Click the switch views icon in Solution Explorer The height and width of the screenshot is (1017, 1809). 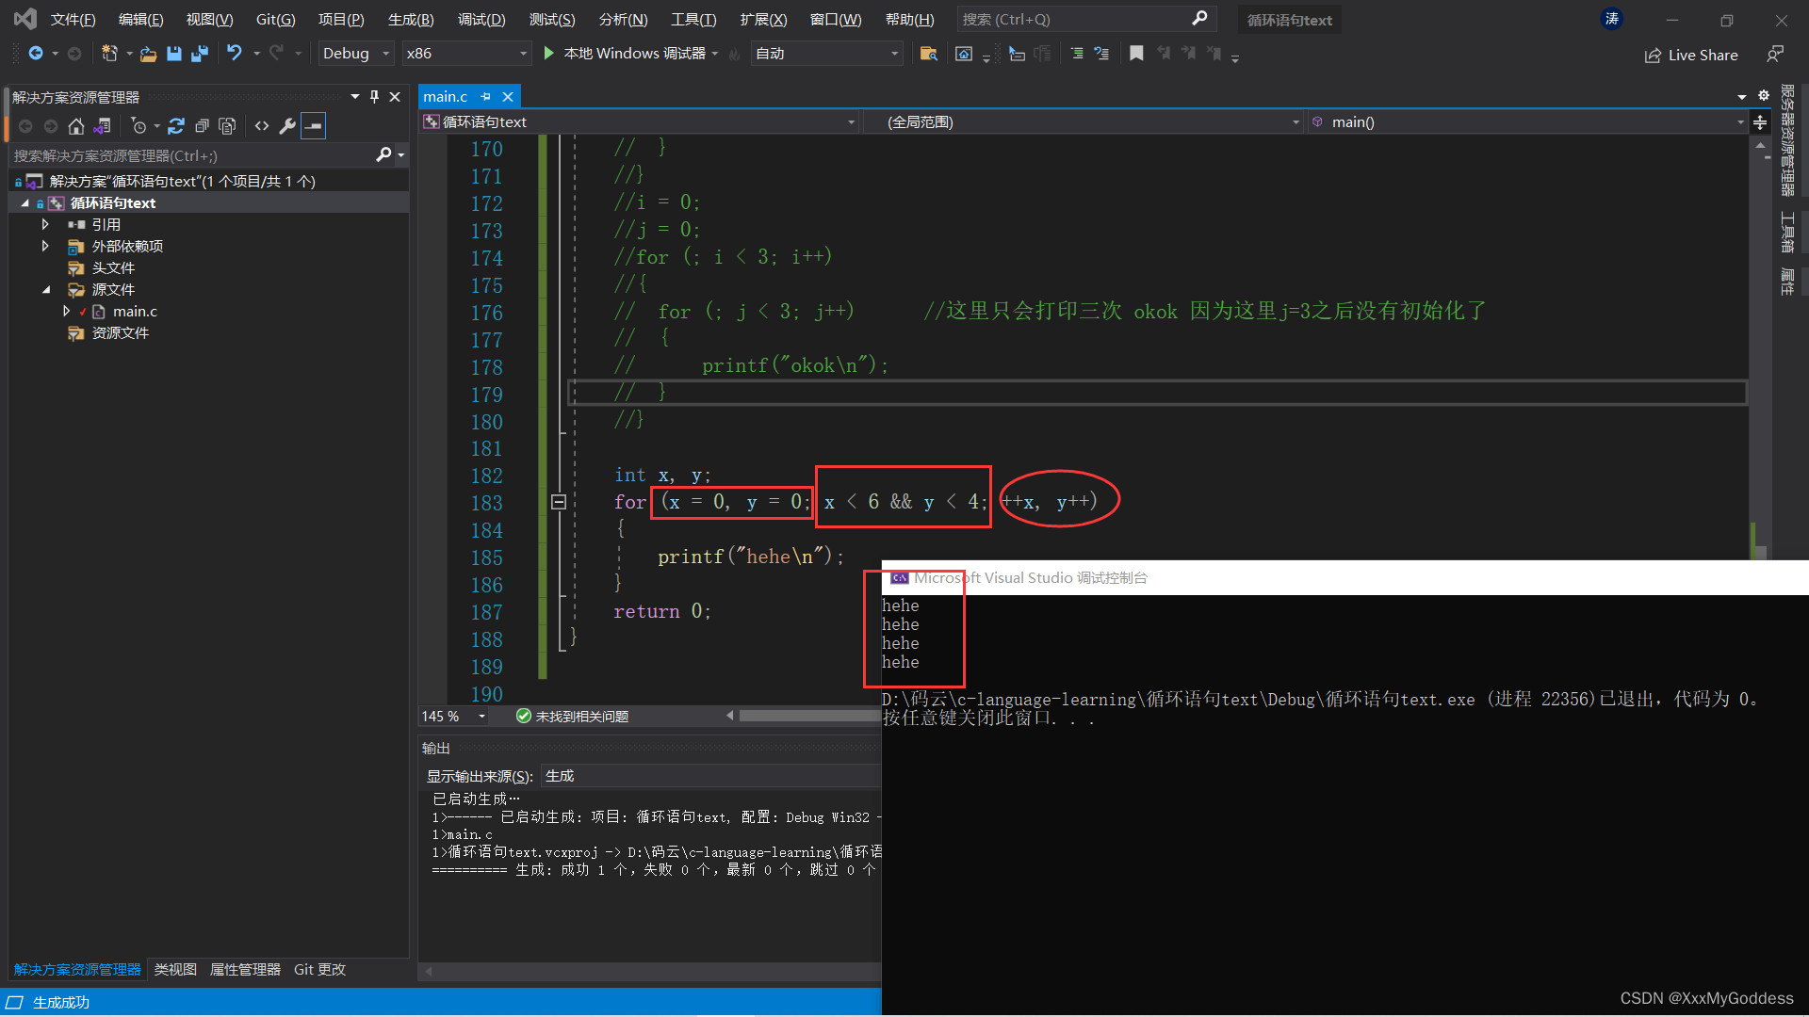pyautogui.click(x=103, y=125)
